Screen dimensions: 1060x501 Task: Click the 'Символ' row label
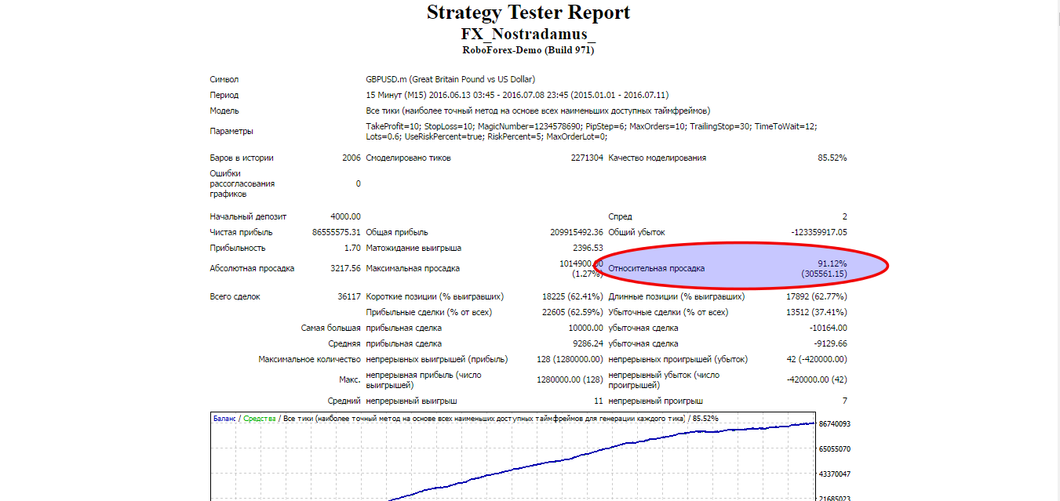pyautogui.click(x=224, y=79)
